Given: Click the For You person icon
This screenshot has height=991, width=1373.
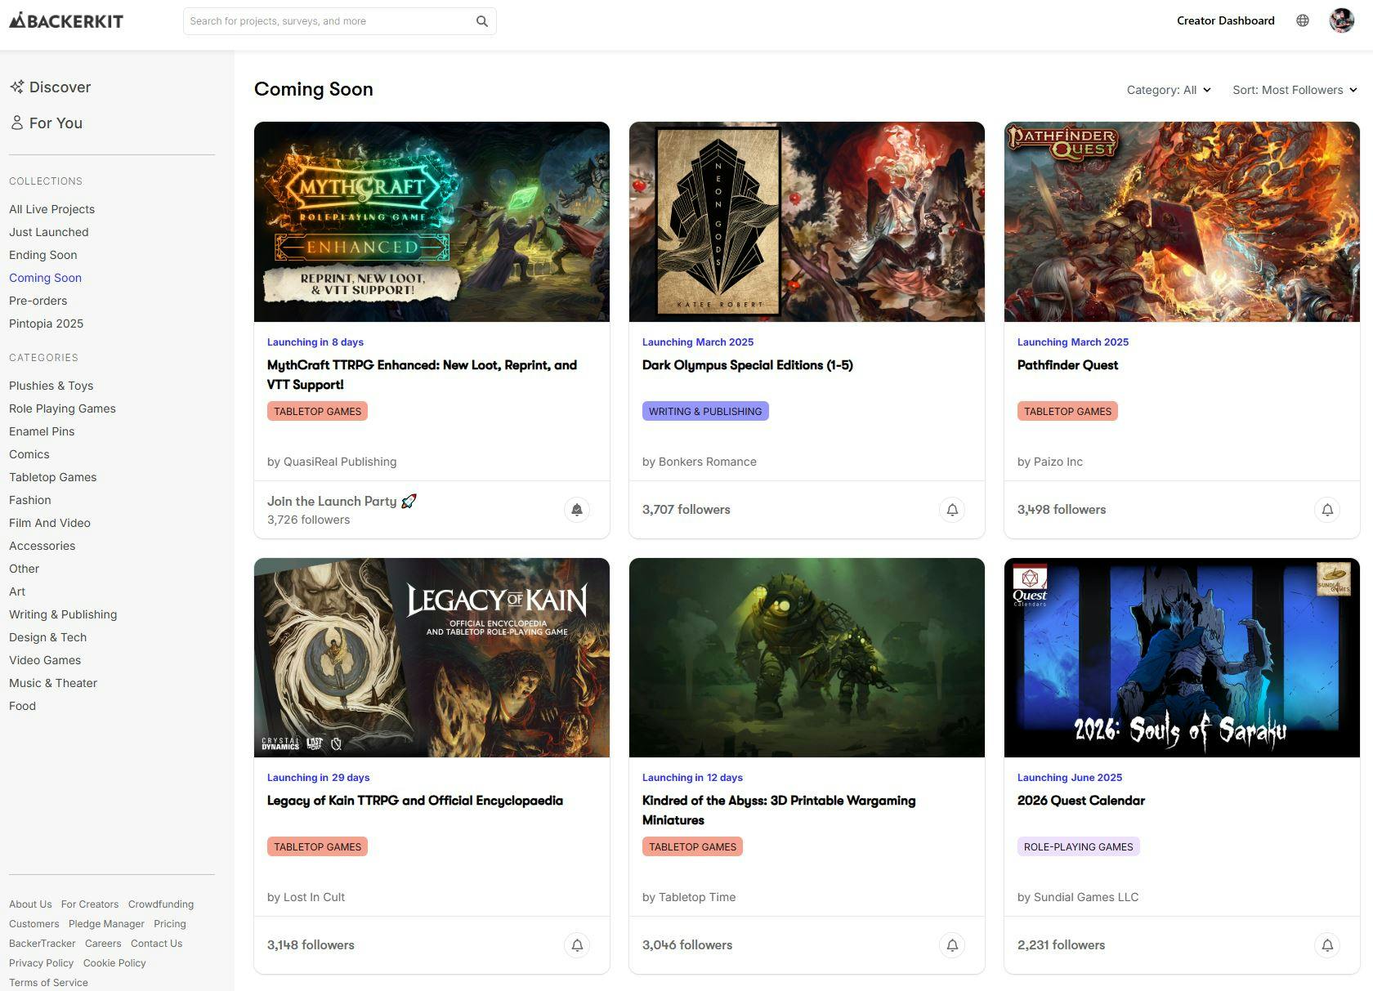Looking at the screenshot, I should (x=16, y=123).
